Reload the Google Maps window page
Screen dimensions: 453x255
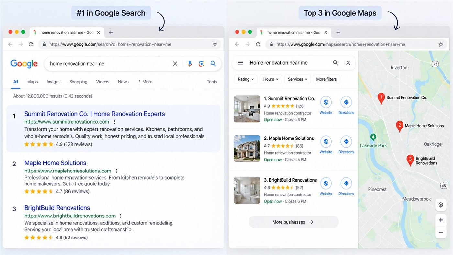(x=258, y=44)
